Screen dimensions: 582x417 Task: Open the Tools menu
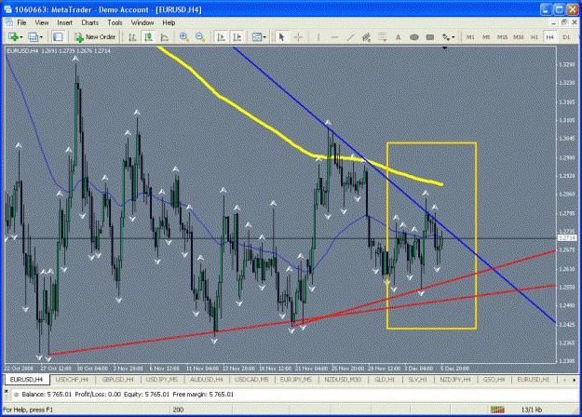point(115,22)
